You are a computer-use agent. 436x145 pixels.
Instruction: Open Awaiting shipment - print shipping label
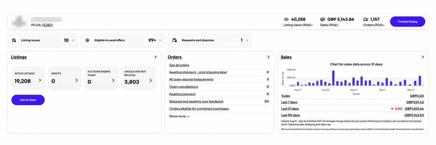(198, 72)
